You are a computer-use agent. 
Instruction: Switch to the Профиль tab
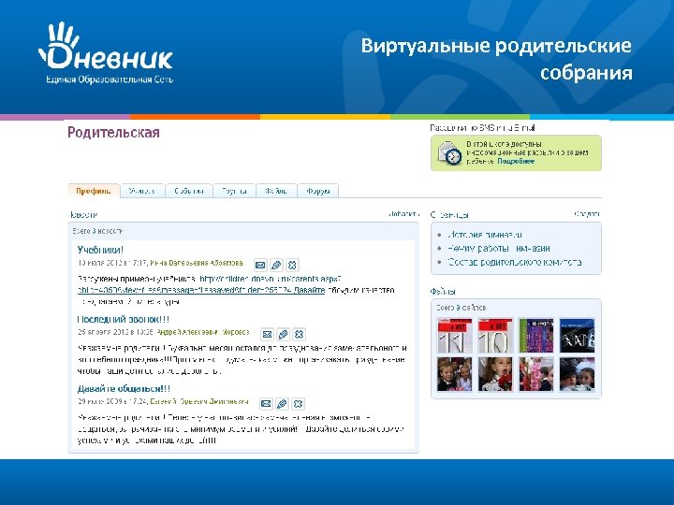point(94,191)
